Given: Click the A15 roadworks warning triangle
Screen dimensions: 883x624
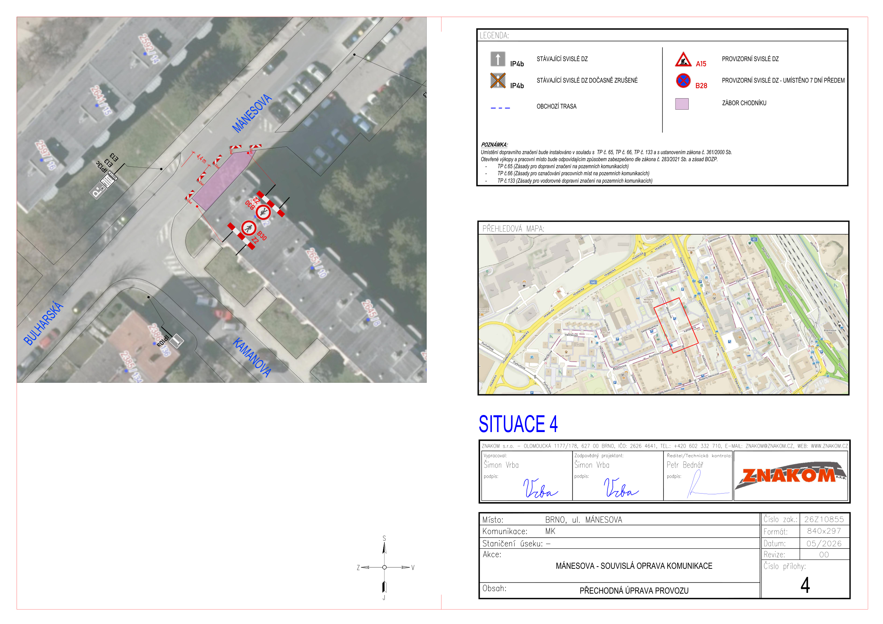Looking at the screenshot, I should [x=683, y=59].
